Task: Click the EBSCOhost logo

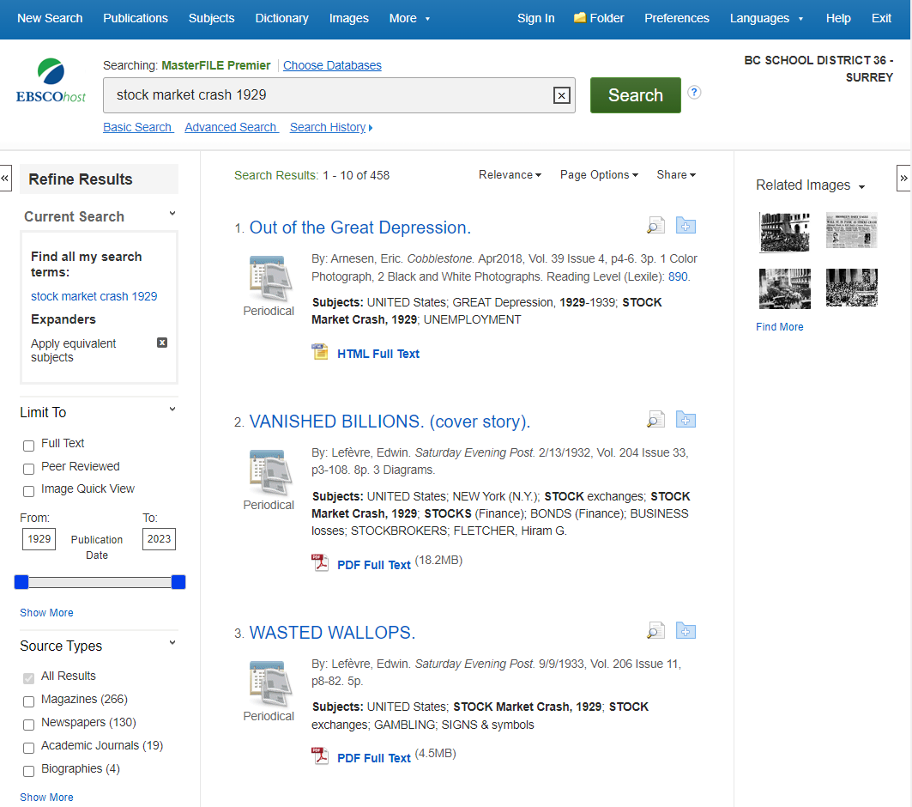Action: 51,81
